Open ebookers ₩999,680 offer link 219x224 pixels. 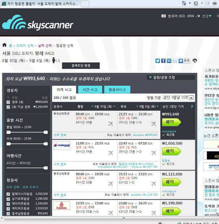click(x=145, y=135)
